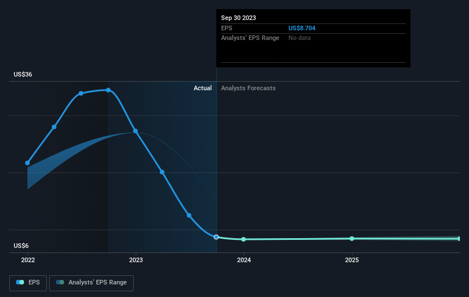Select the second EPS data point in 2022
Screen dimensions: 469x297
click(54, 127)
